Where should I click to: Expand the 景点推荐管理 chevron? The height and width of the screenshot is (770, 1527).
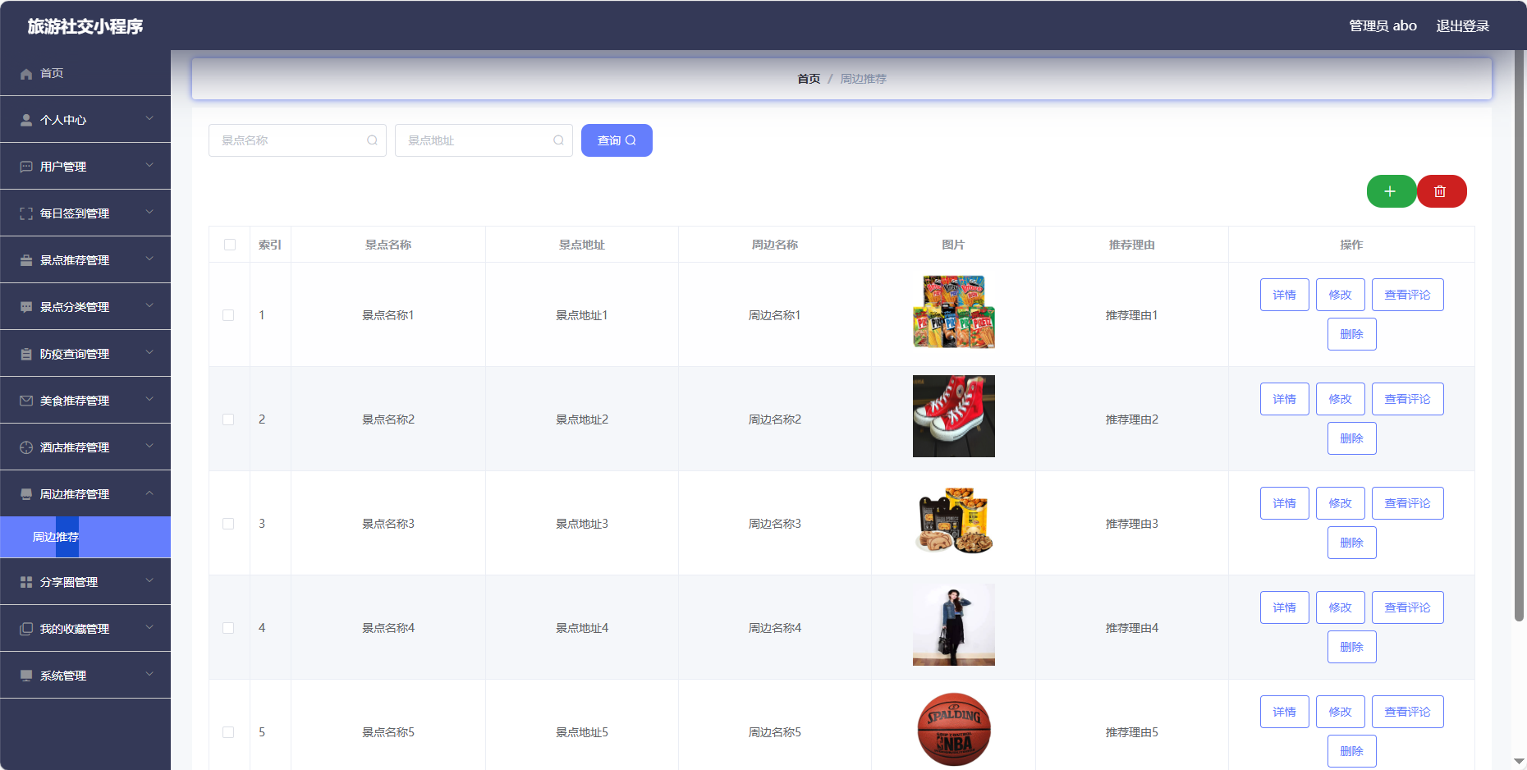(x=149, y=259)
